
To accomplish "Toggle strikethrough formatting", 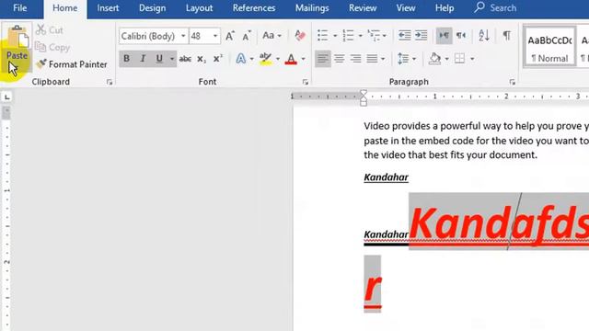I will (185, 59).
